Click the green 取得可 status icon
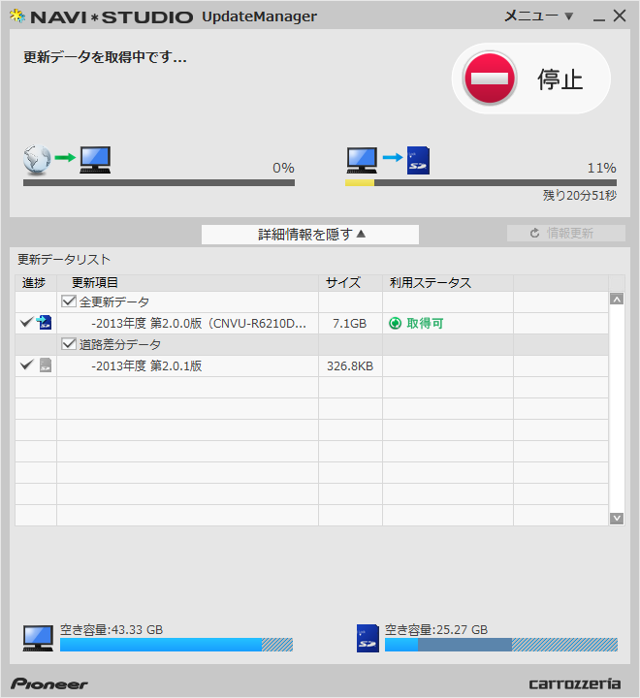 pos(395,323)
